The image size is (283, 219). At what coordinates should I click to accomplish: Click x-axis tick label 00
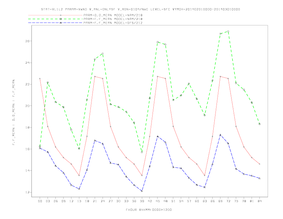coord(40,201)
